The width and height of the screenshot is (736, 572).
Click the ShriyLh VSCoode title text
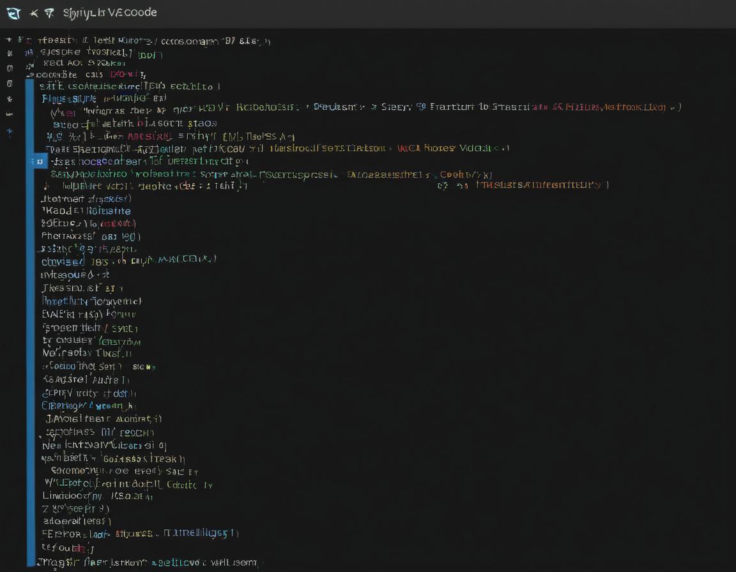coord(109,12)
